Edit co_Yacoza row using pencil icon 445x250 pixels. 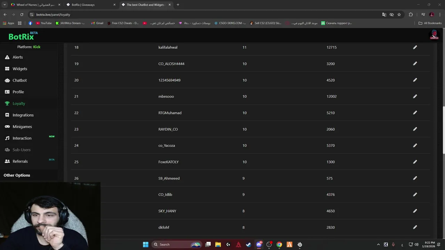(415, 145)
